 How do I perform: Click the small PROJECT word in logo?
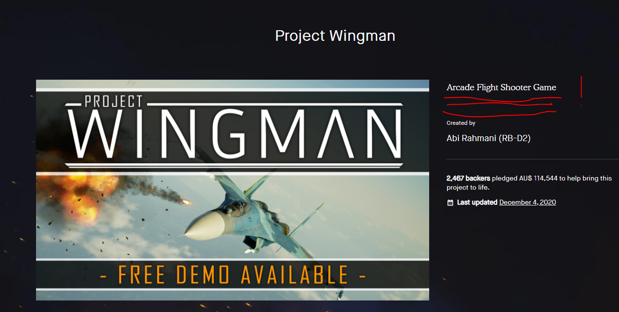point(113,101)
